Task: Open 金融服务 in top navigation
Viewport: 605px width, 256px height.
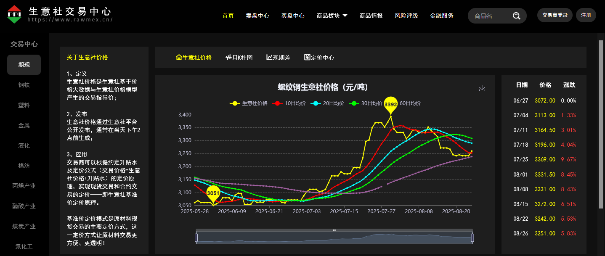Action: coord(442,16)
